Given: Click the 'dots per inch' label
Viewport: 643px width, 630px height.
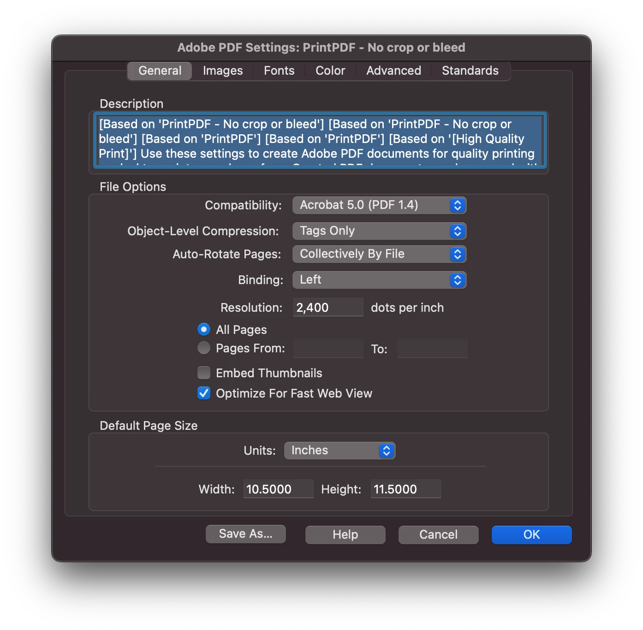Looking at the screenshot, I should pos(407,308).
